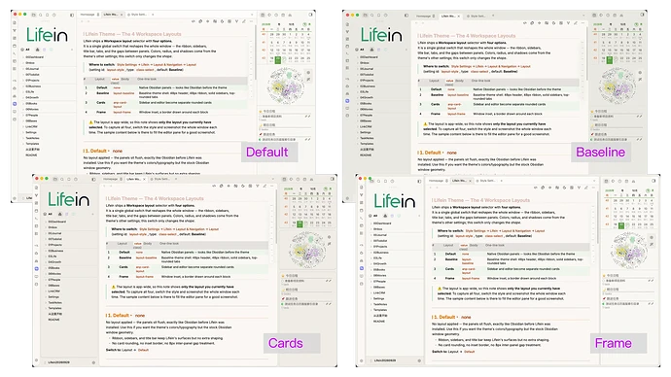Click the editor scrollbar in Cards window
Screen dimensions: 671x377
click(x=277, y=216)
